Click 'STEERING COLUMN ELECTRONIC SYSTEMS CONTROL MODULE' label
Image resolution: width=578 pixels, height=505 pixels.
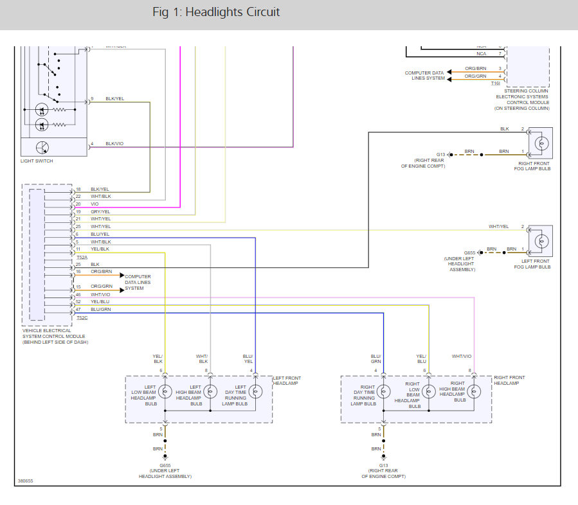pos(522,100)
